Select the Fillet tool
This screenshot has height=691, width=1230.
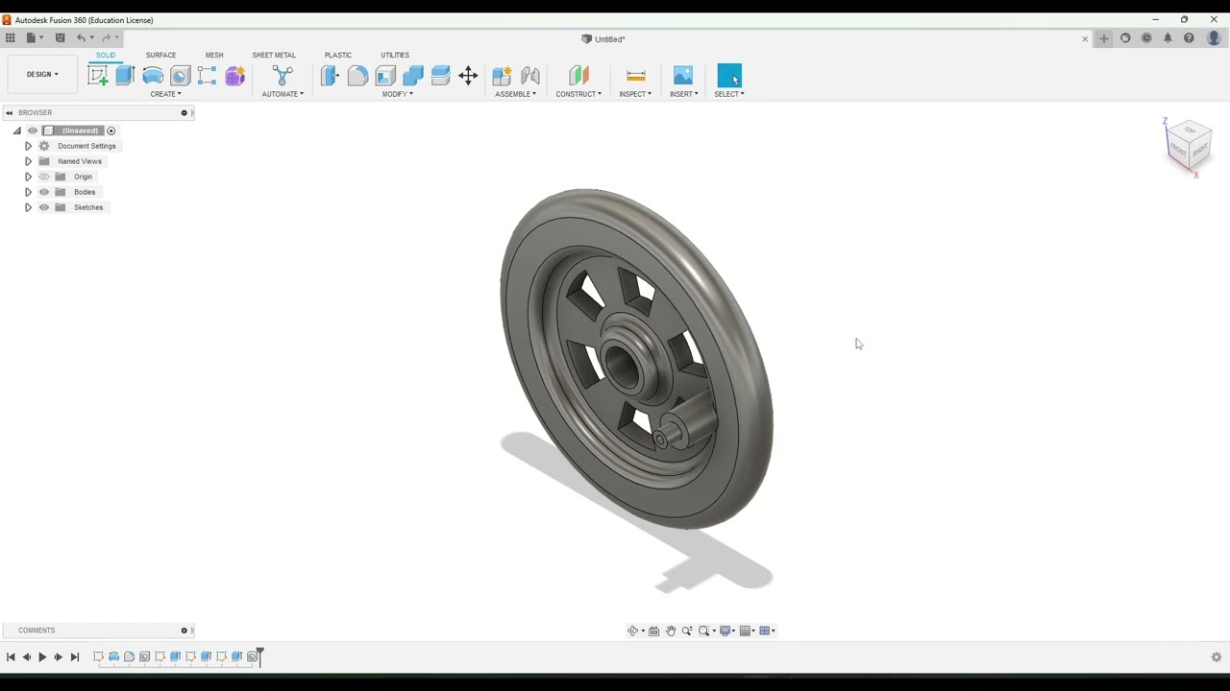pyautogui.click(x=357, y=76)
